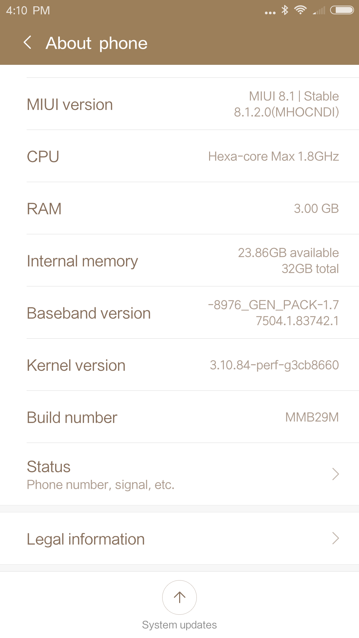Tap the cellular signal icon
359x638 pixels.
tap(319, 11)
